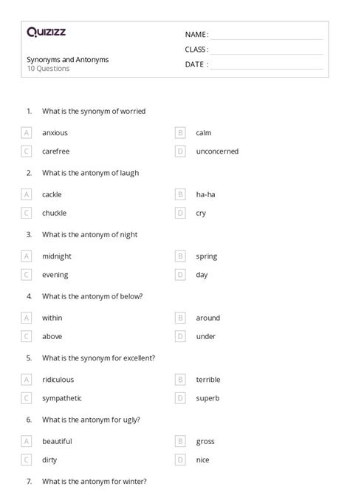
Task: Click the answer text unconcerned
Action: pos(217,151)
